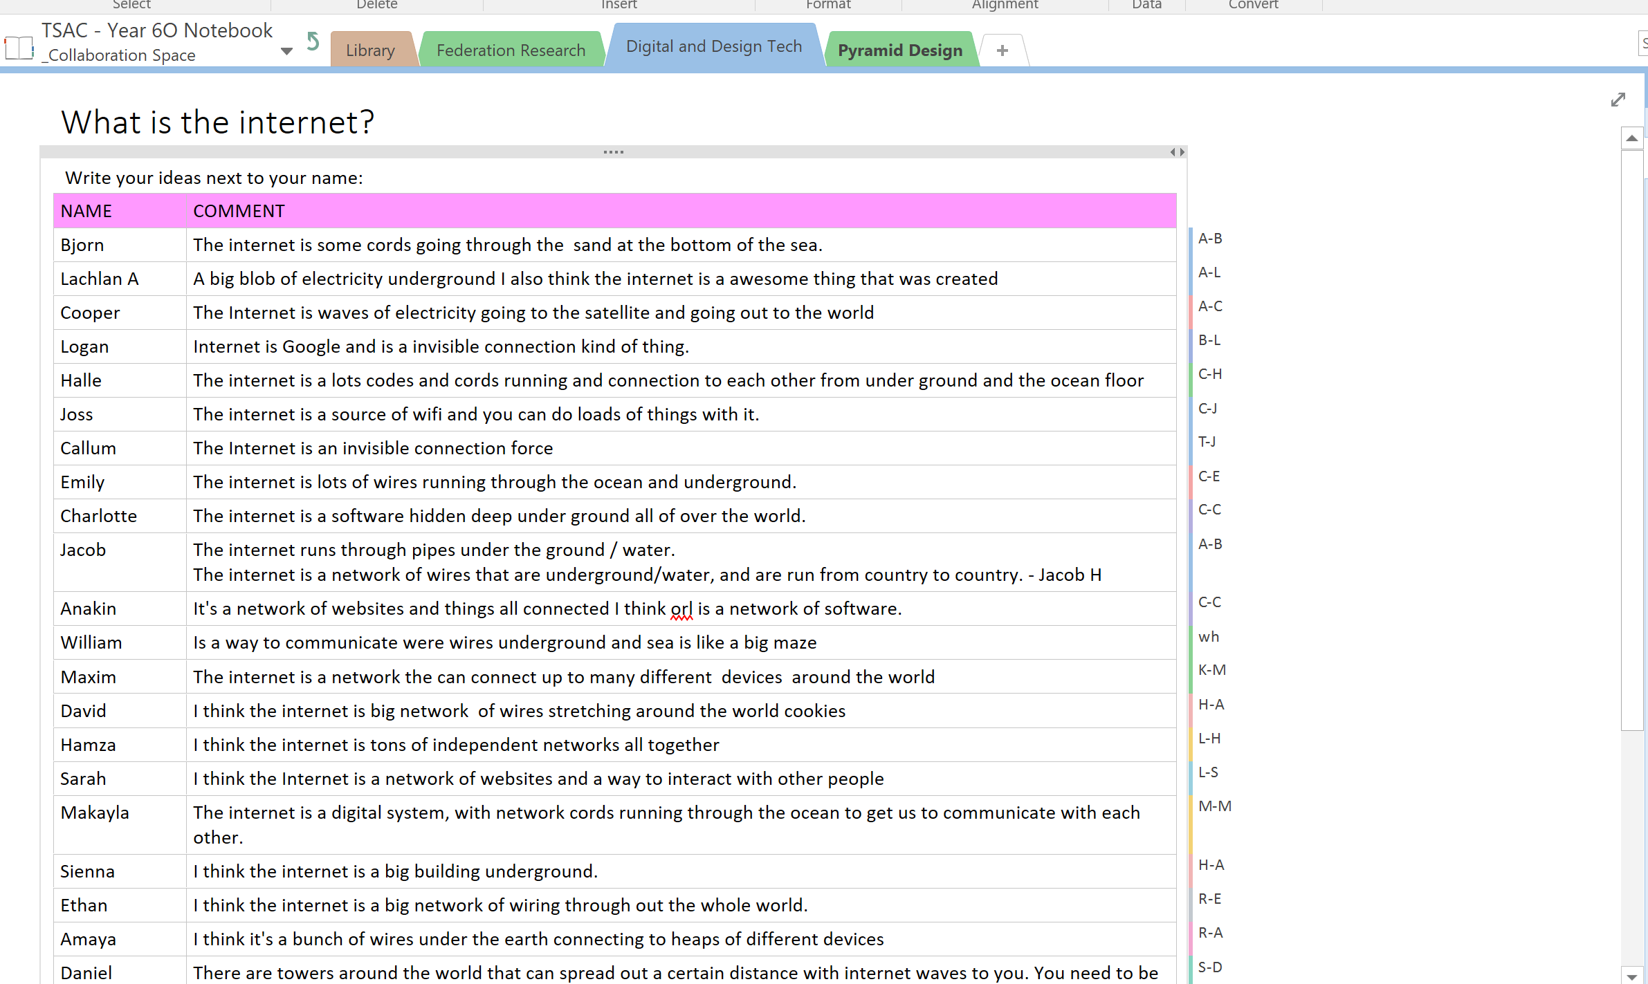The height and width of the screenshot is (984, 1648).
Task: Click the 'Makayla' name cell
Action: click(120, 825)
